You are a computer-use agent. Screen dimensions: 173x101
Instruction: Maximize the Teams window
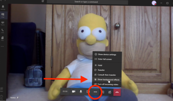167,3
